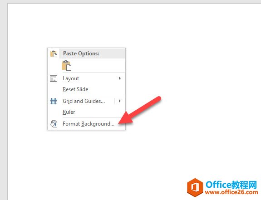Click gray workspace margin left of slide
The height and width of the screenshot is (200, 261).
[4, 100]
